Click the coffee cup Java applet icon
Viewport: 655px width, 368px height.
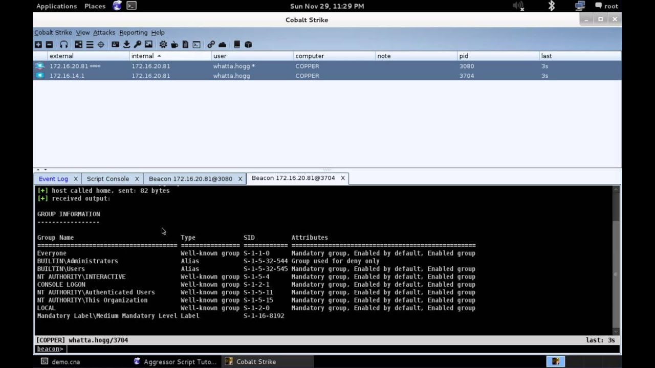[174, 44]
